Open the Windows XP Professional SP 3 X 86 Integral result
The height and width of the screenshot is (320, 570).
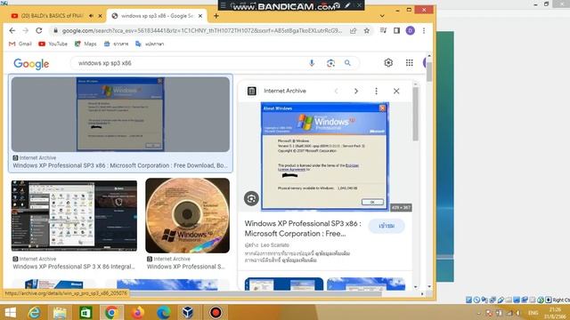click(74, 267)
